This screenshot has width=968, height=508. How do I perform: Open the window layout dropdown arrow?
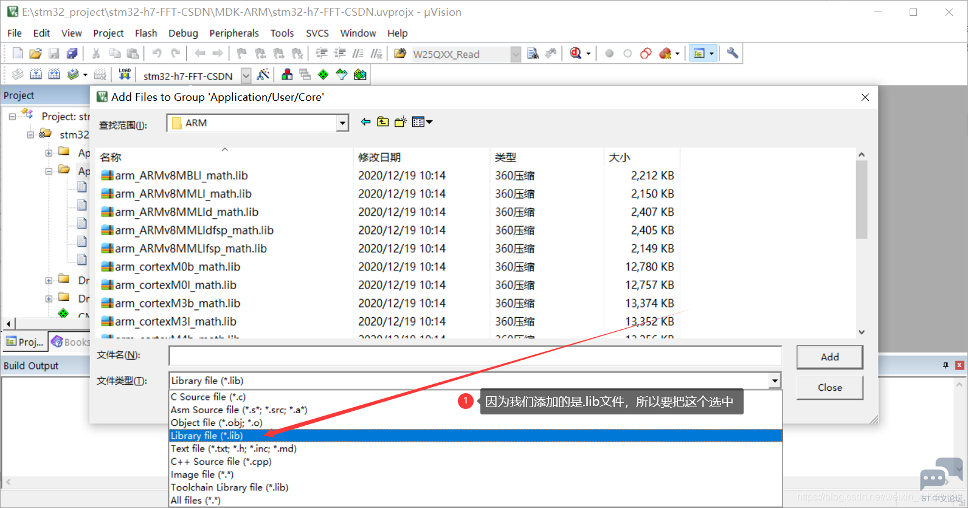pyautogui.click(x=711, y=53)
